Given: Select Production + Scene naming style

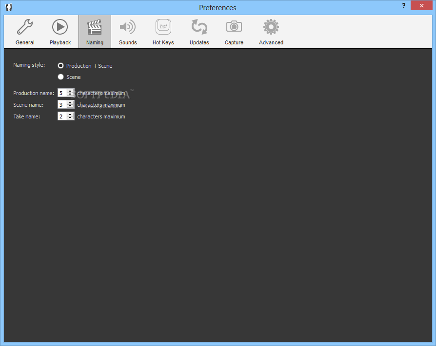Looking at the screenshot, I should click(x=60, y=66).
